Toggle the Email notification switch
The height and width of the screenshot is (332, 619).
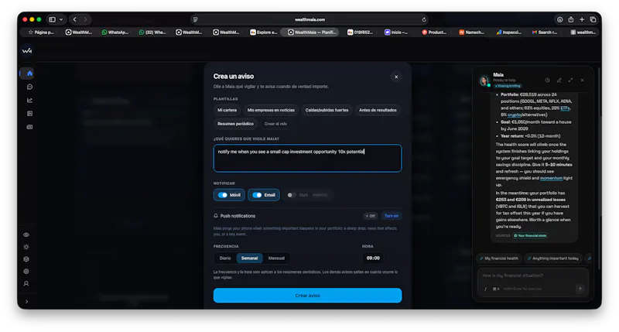pos(258,195)
